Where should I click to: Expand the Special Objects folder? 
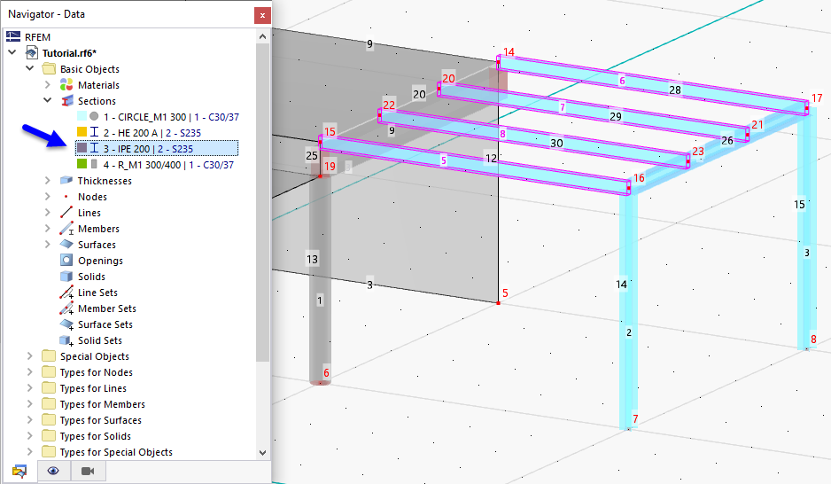(x=30, y=355)
